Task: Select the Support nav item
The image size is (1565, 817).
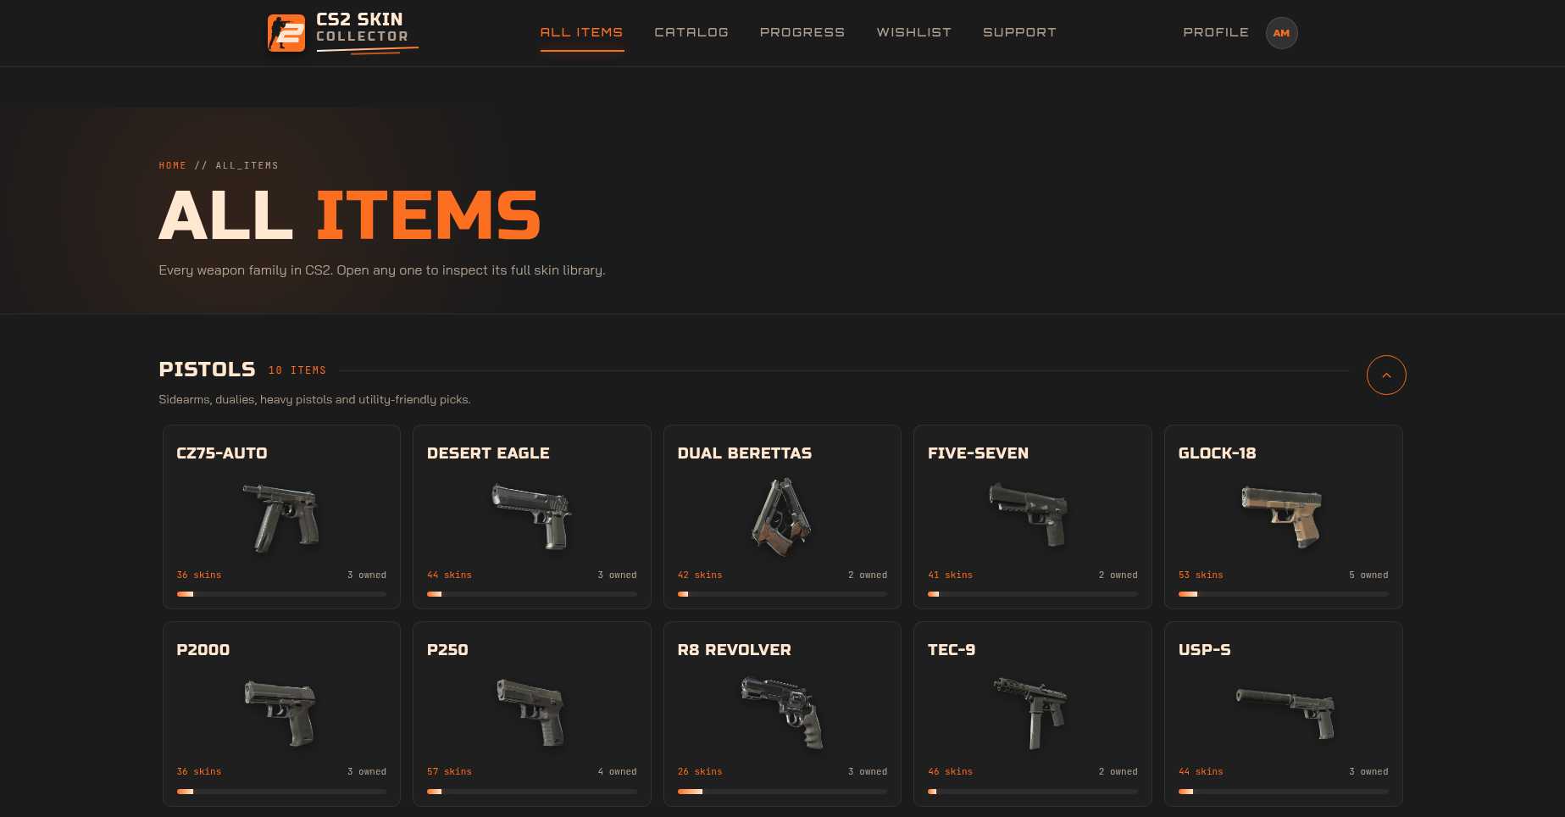Action: (1020, 32)
